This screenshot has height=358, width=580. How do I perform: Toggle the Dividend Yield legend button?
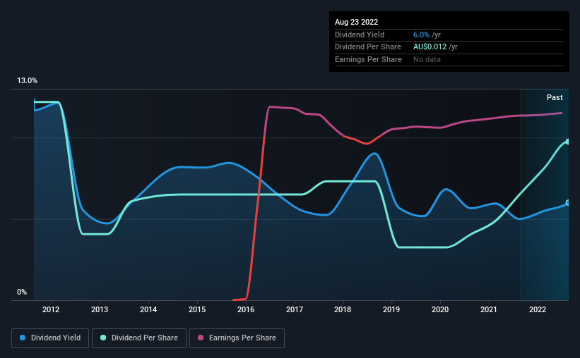[50, 338]
